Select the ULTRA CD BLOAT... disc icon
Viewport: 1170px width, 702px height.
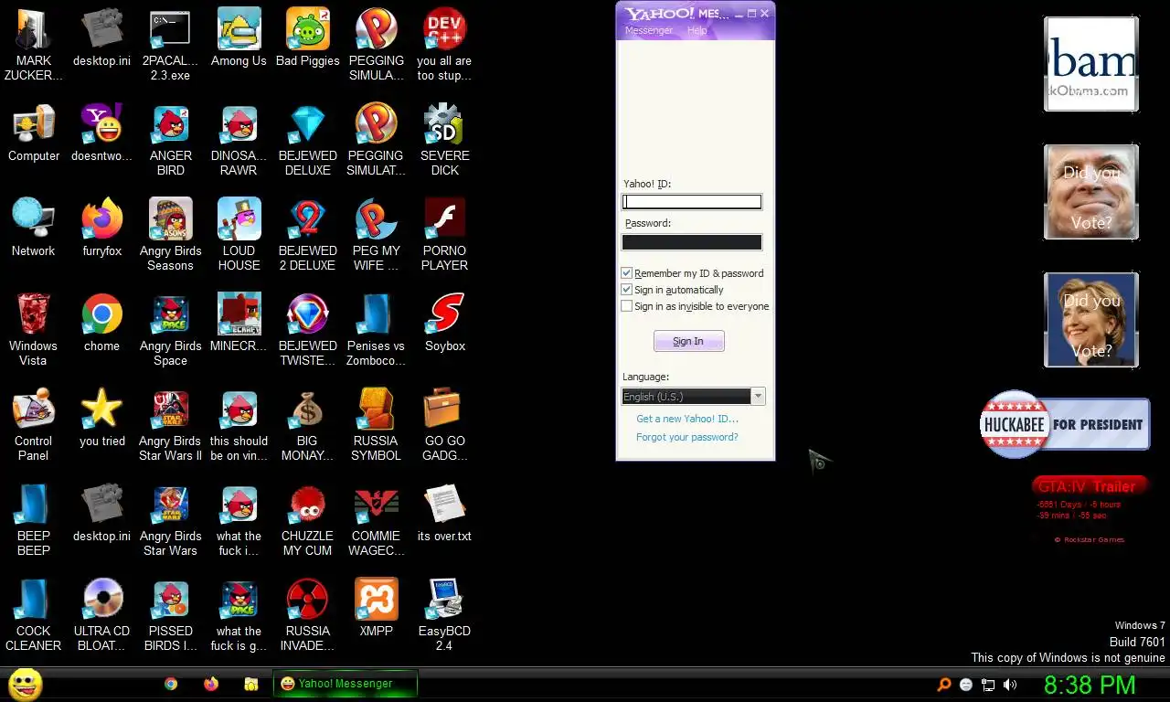point(101,600)
